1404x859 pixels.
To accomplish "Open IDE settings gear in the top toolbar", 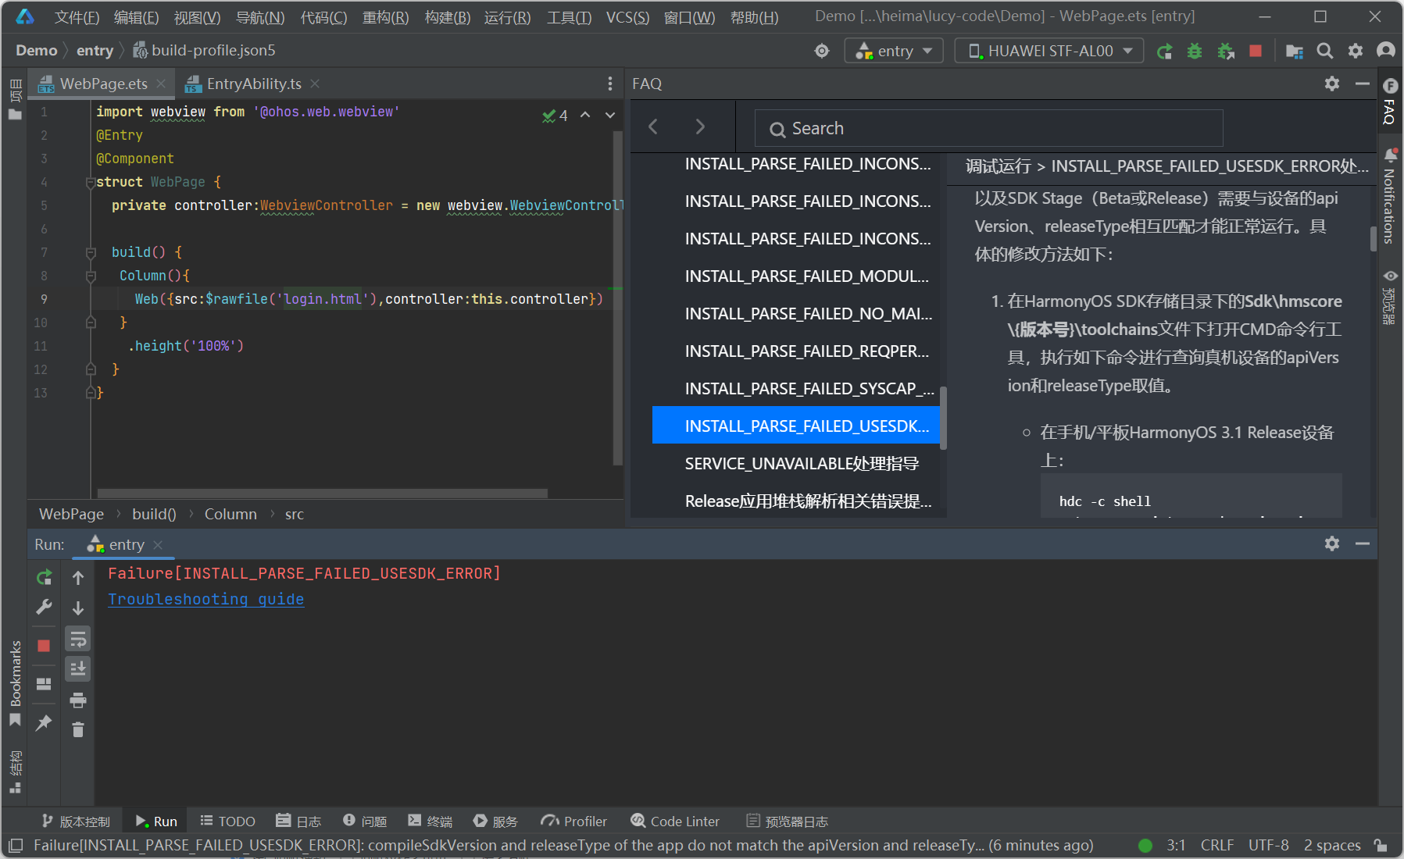I will pyautogui.click(x=1356, y=51).
